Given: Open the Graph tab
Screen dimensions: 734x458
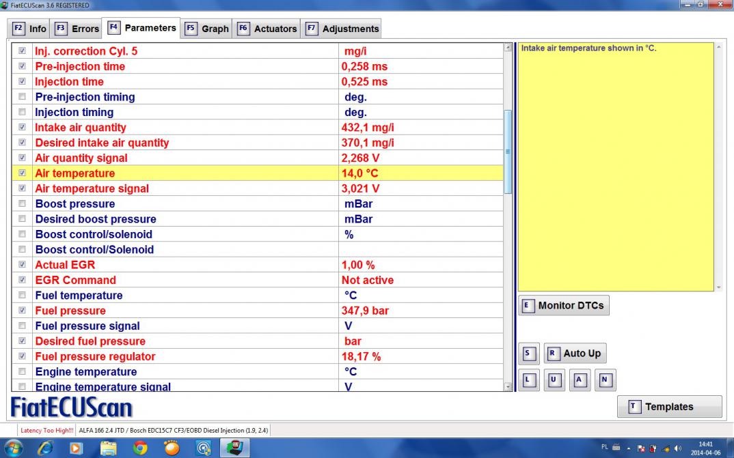Looking at the screenshot, I should (207, 29).
